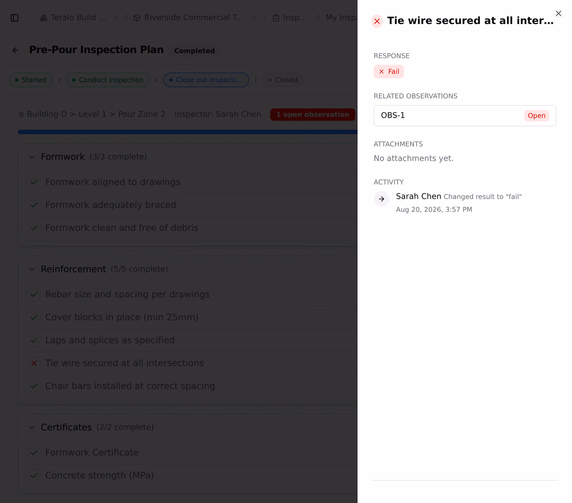Open the OBS-1 related observation
This screenshot has height=503, width=572.
pyautogui.click(x=465, y=116)
